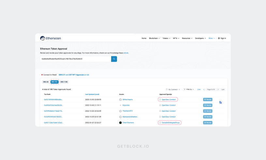This screenshot has width=266, height=160.
Task: Open transaction hash 0x96112da10afe165a2...
Action: [53, 123]
